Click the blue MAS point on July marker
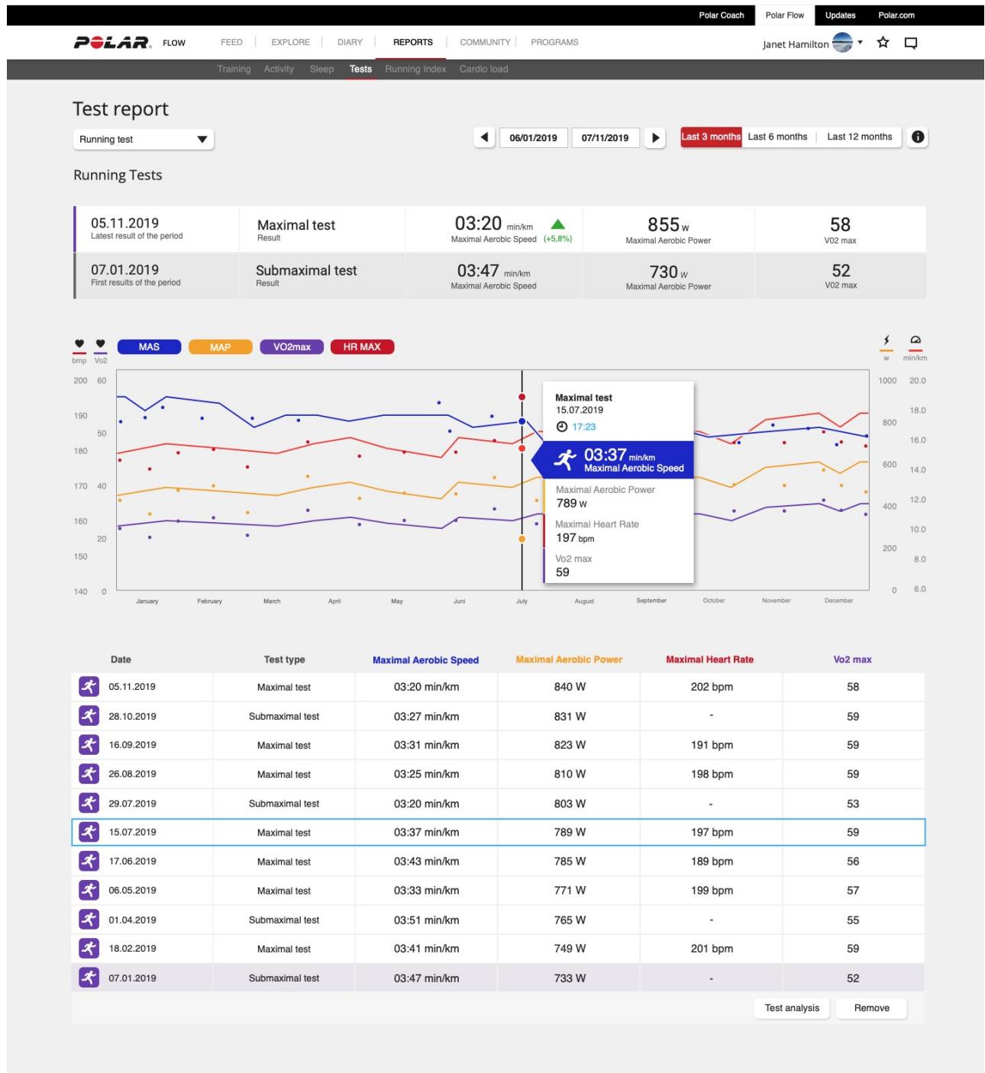Screen dimensions: 985x1073 tap(522, 421)
